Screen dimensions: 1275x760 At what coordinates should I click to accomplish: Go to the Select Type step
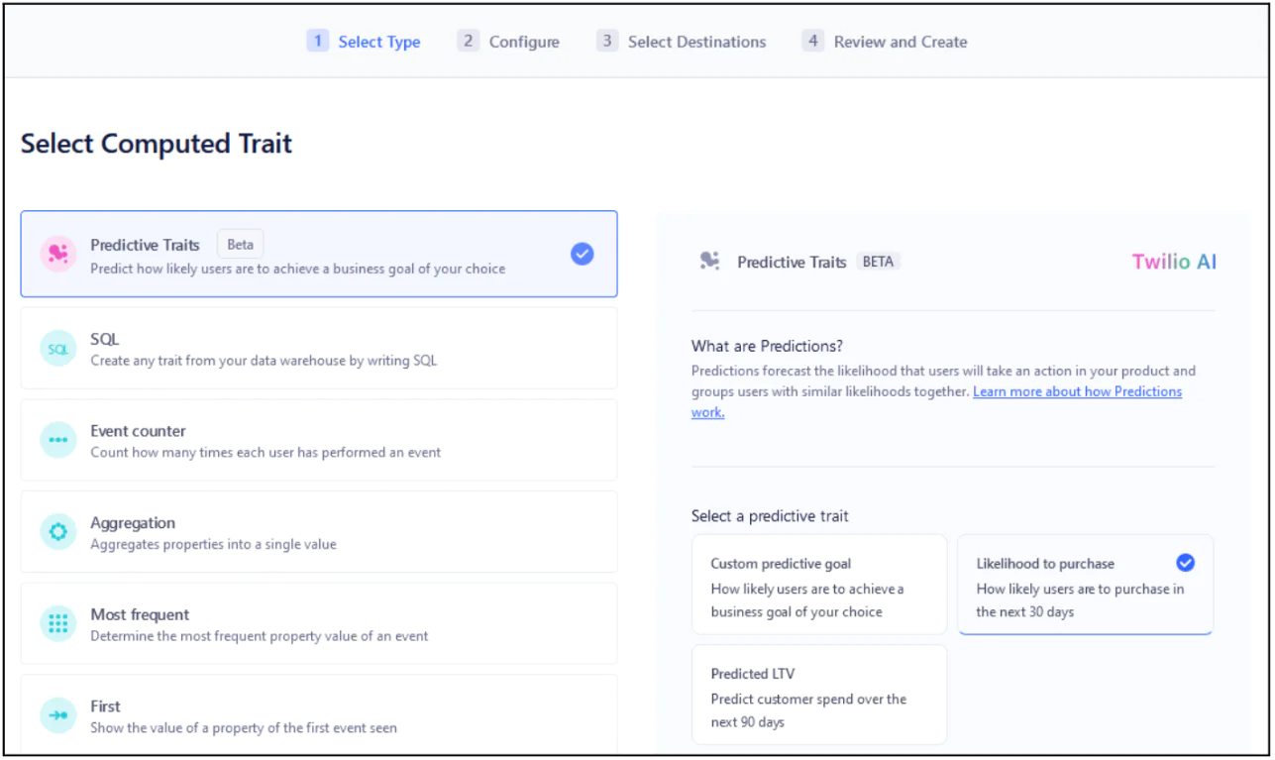[x=365, y=42]
